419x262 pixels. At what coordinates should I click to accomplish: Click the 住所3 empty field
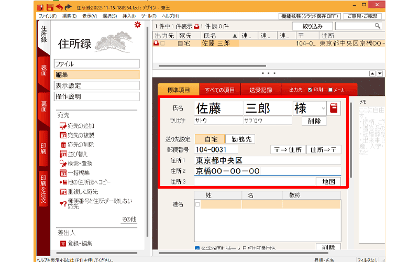pyautogui.click(x=255, y=181)
